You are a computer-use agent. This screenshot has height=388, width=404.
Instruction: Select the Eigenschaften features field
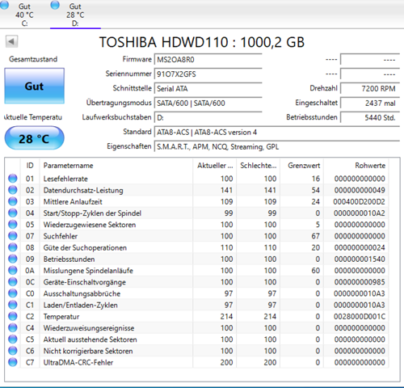pos(277,147)
